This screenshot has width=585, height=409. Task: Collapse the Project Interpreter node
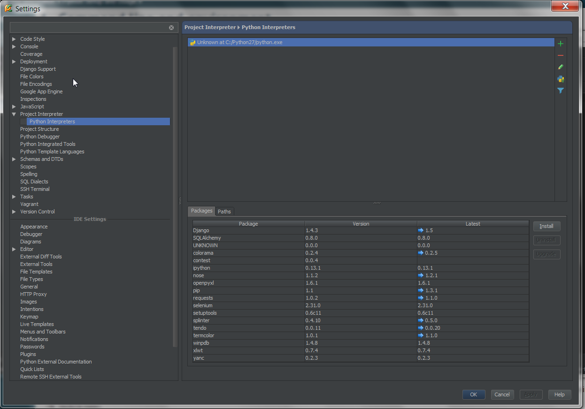[14, 114]
